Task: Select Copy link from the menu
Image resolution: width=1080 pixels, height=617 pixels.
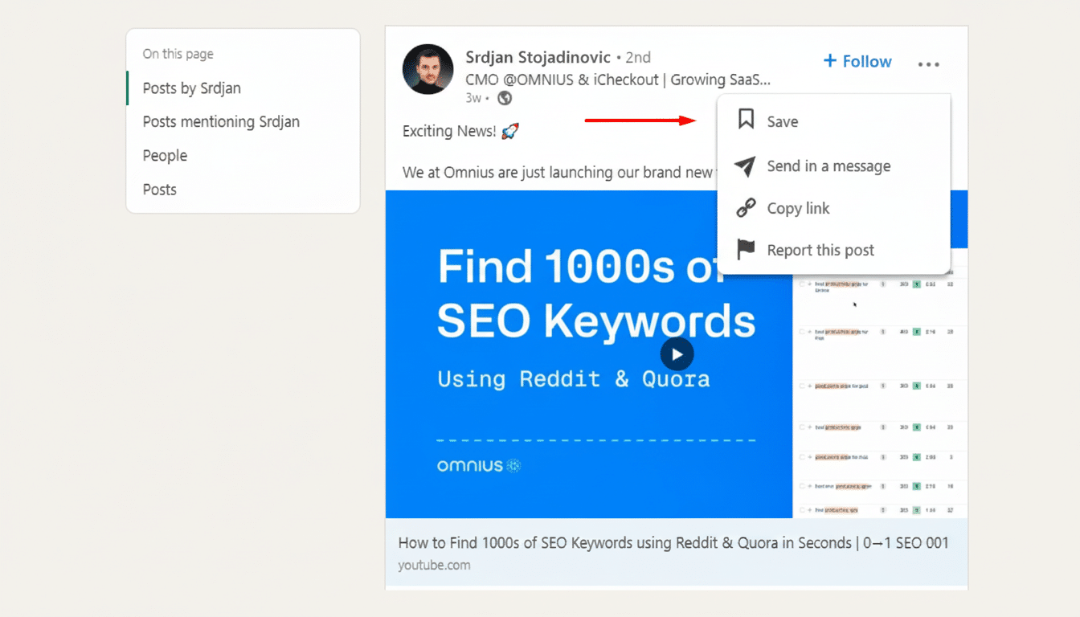Action: pyautogui.click(x=797, y=208)
